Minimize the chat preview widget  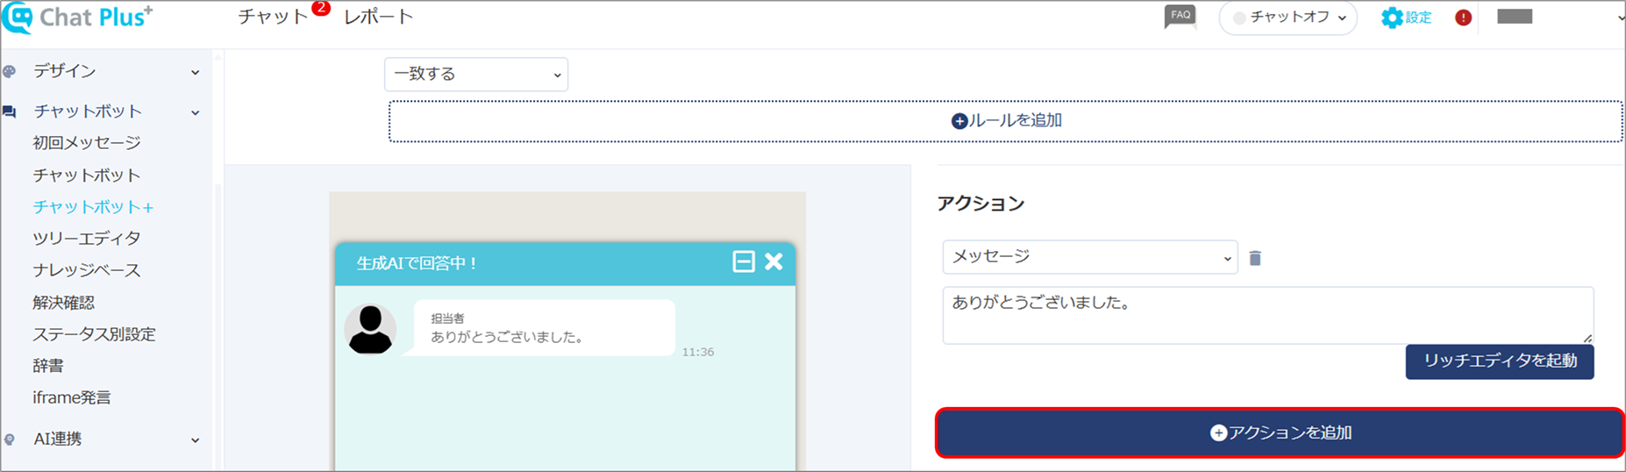[744, 261]
